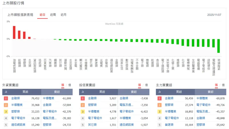
Task: Click the 油電燃氣類 axis label
Action: pos(14,66)
